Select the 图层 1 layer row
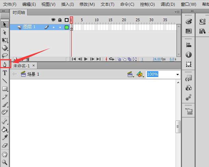 pos(40,27)
